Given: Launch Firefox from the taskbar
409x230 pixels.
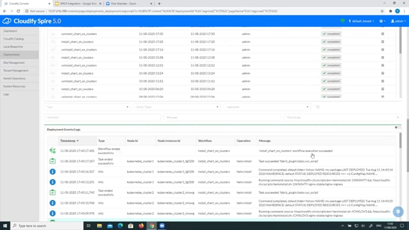Looking at the screenshot, I should (x=141, y=226).
